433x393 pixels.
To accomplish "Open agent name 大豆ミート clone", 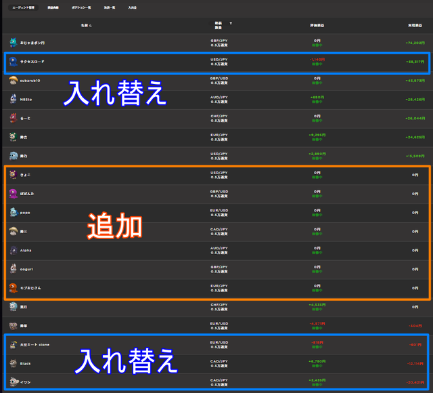I will [x=35, y=345].
